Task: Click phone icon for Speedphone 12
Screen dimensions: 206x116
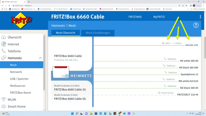Action: [166, 72]
